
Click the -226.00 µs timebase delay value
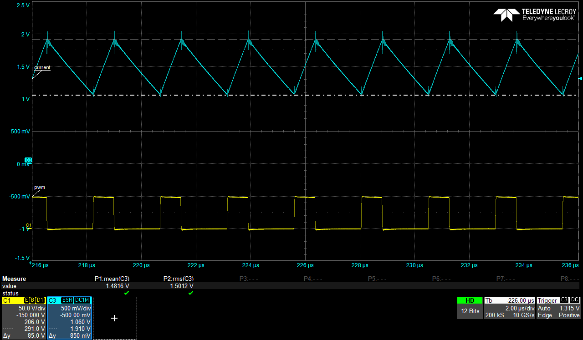point(521,301)
